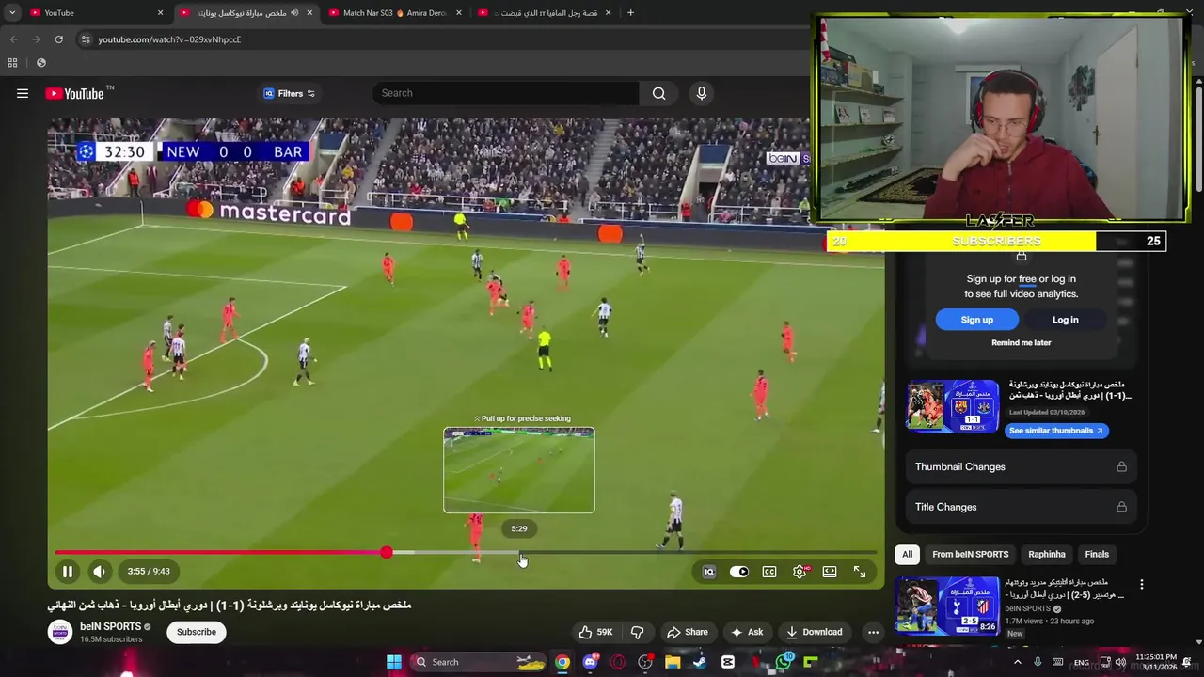Click the red playhead scrubber dot
This screenshot has width=1204, height=677.
tap(387, 552)
